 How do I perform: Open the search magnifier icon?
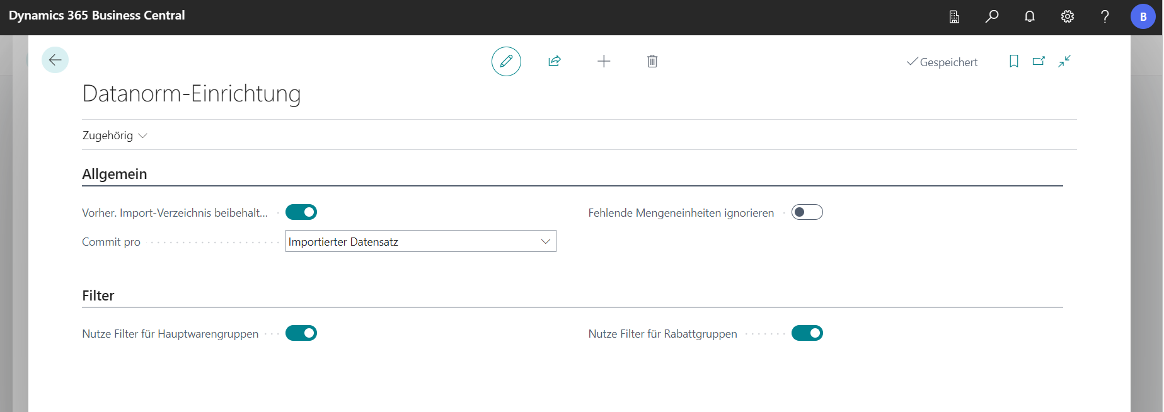click(x=992, y=16)
